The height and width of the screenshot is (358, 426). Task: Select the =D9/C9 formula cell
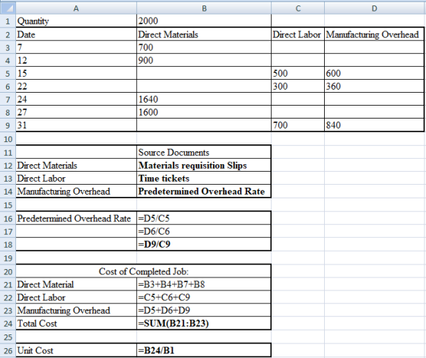pos(204,244)
